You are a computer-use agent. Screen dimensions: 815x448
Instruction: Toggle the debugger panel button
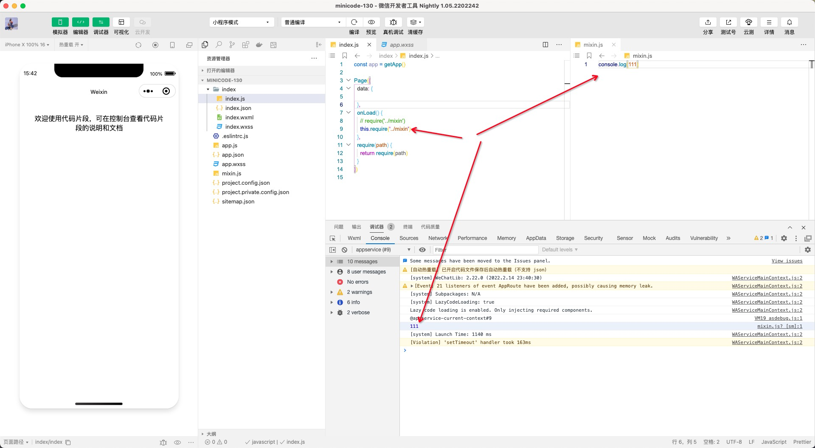click(x=101, y=22)
